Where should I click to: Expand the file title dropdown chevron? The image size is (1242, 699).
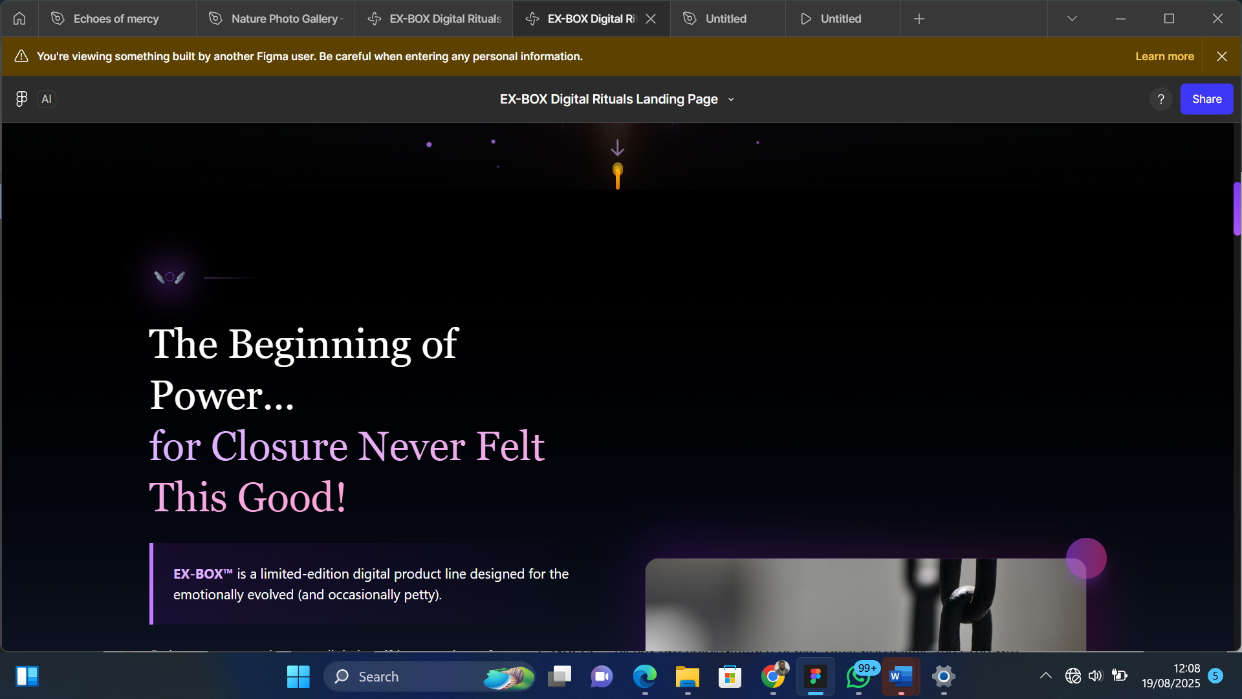[731, 100]
